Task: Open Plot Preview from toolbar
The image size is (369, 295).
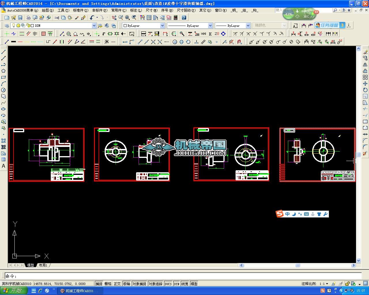Action: pyautogui.click(x=35, y=18)
